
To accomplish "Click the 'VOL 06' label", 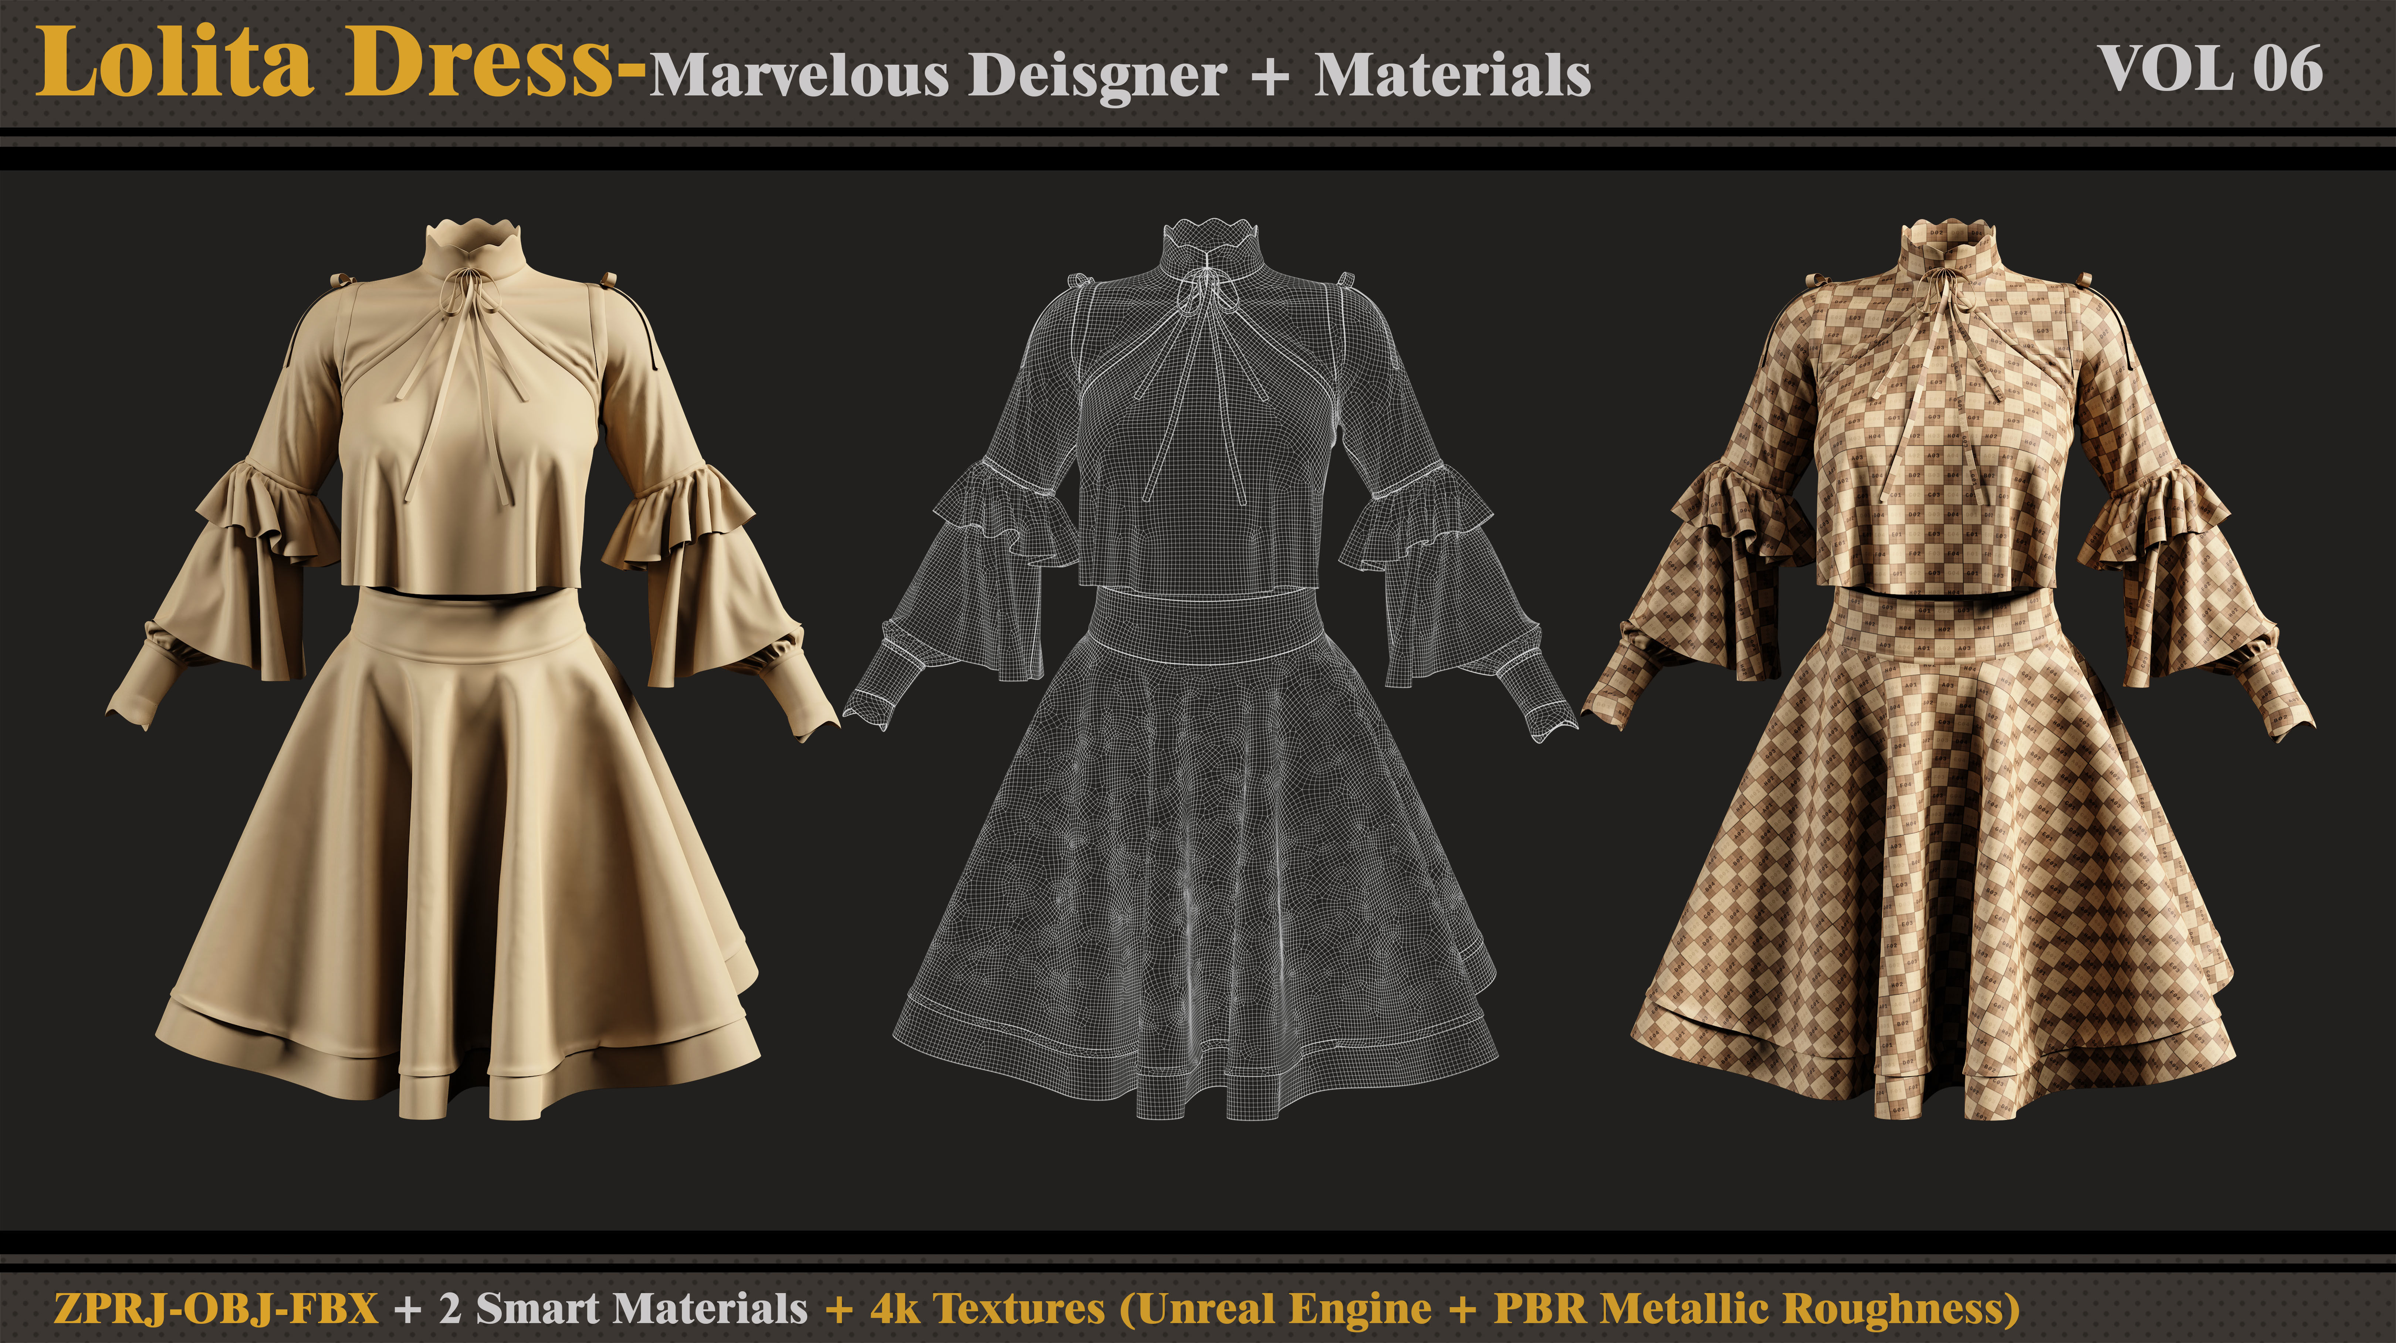I will [2210, 69].
